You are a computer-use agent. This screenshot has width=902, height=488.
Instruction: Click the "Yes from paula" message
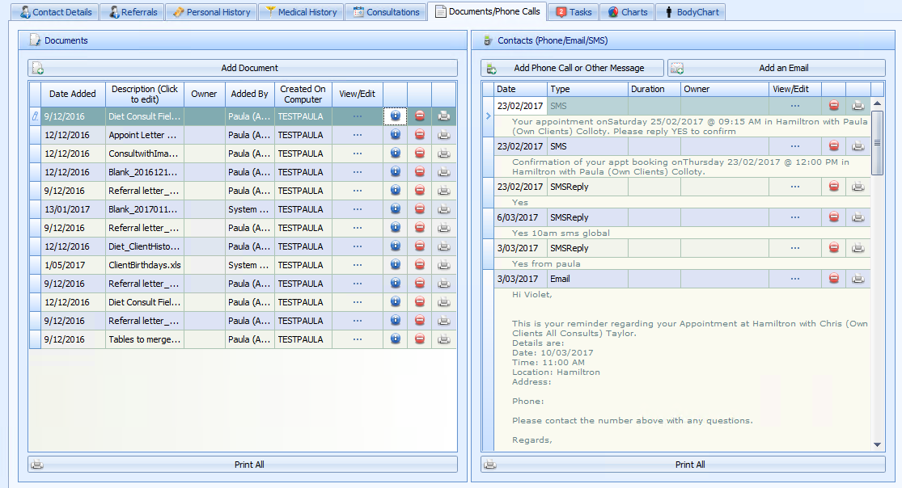(x=546, y=263)
